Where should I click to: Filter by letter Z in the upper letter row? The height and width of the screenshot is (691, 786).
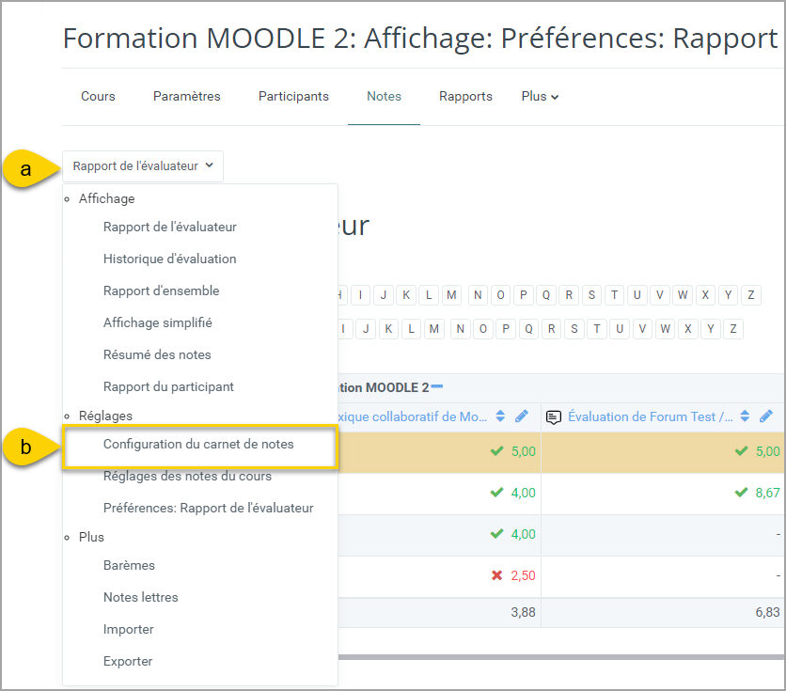tap(751, 295)
